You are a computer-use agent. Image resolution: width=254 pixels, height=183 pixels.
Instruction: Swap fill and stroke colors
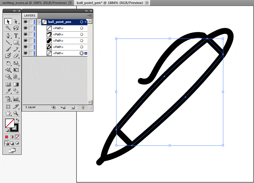(18, 120)
